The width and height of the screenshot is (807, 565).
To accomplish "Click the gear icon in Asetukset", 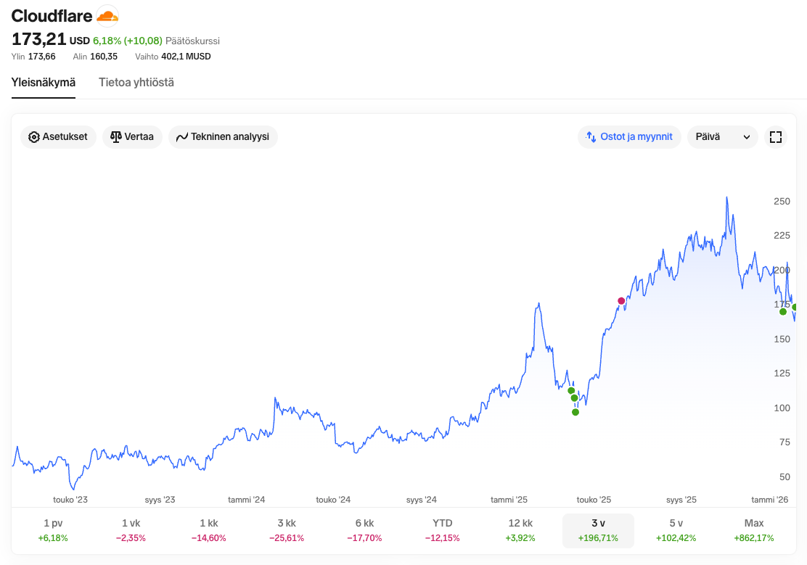I will (34, 137).
